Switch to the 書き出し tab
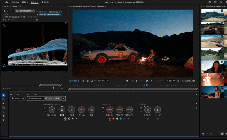This screenshot has height=140, width=227. point(45,2)
